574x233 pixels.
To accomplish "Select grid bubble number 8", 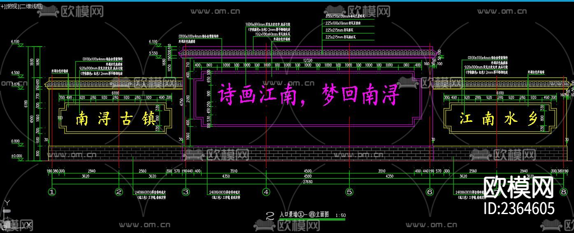I will coord(563,192).
